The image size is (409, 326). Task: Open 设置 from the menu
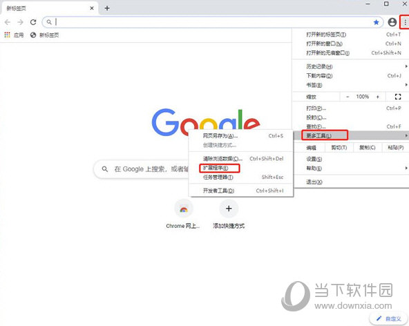pyautogui.click(x=350, y=159)
